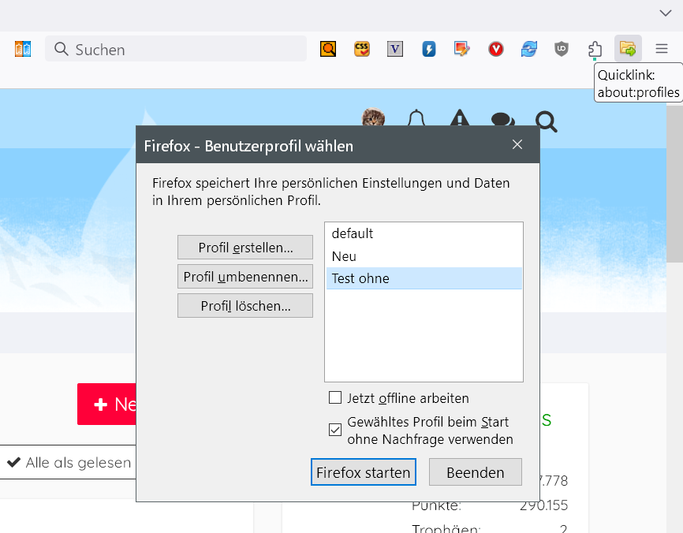Click the bookmarks library icon left of search

pyautogui.click(x=23, y=49)
